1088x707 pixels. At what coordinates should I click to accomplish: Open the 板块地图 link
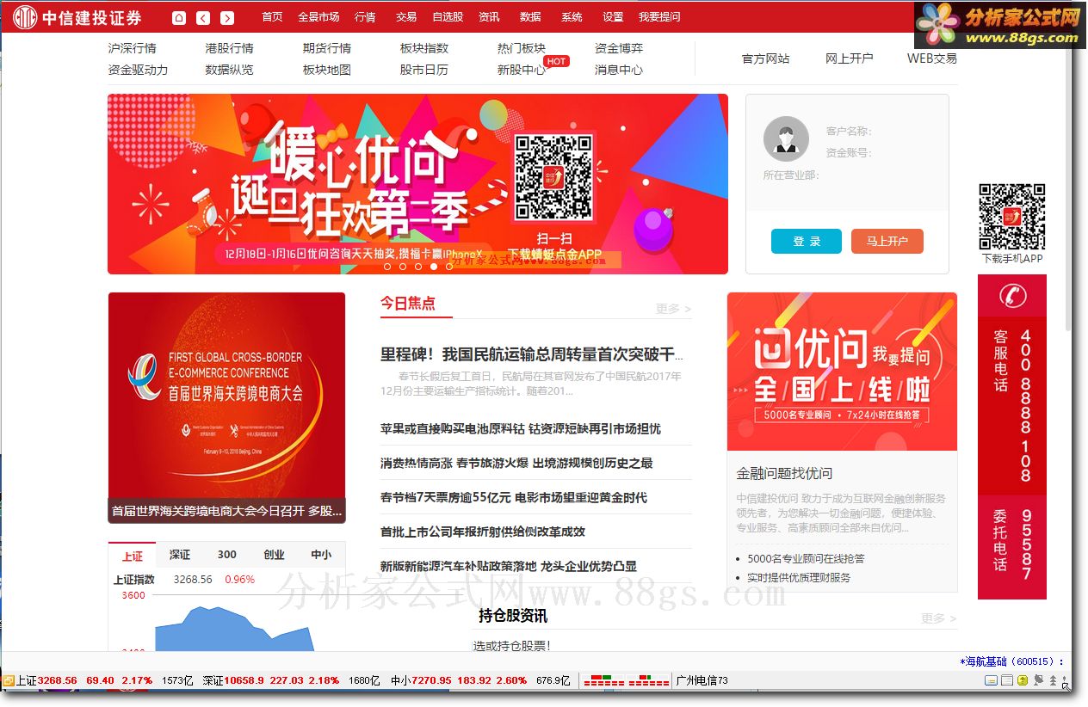click(x=327, y=70)
